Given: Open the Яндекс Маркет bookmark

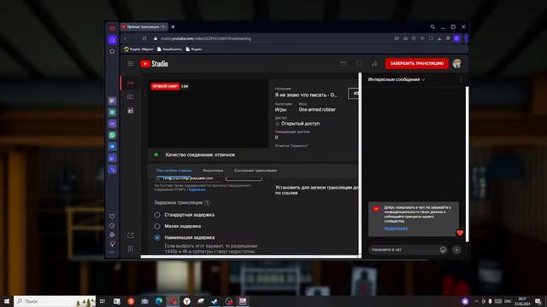Looking at the screenshot, I should 138,49.
